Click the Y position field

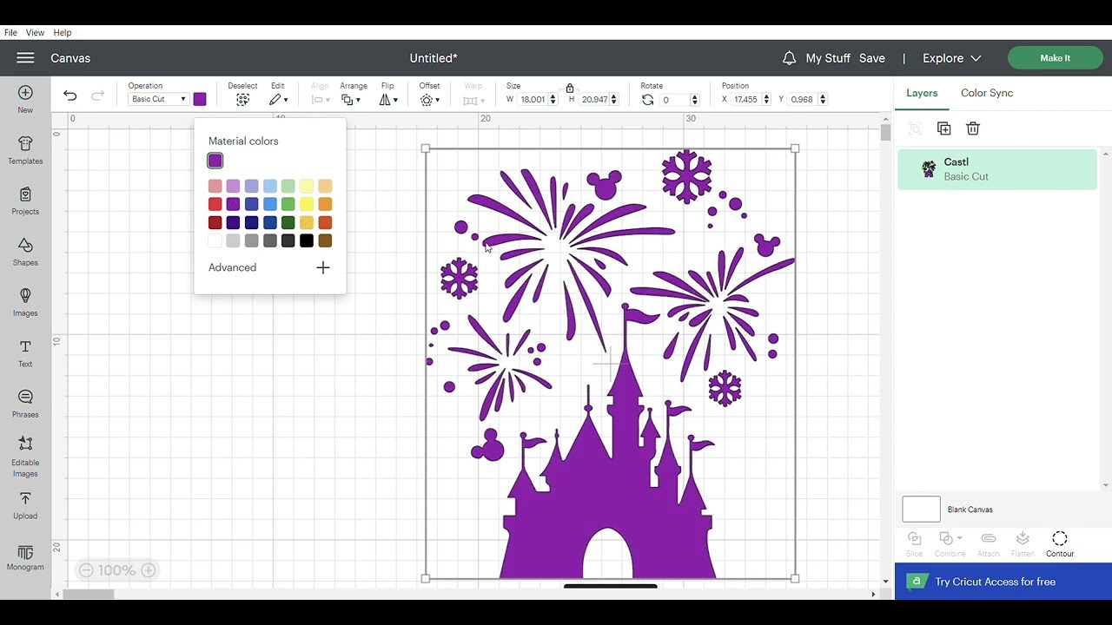tap(804, 100)
